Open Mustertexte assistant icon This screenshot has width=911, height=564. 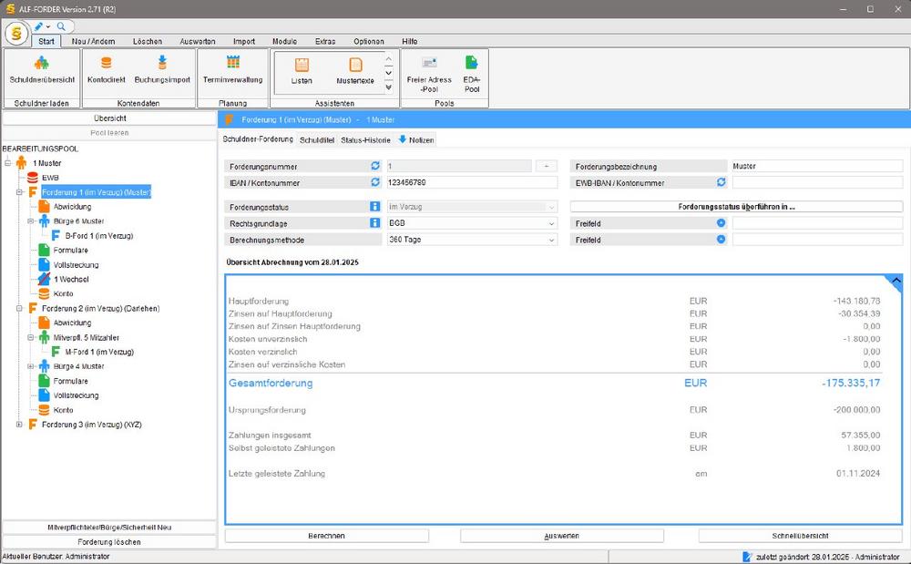(x=355, y=70)
